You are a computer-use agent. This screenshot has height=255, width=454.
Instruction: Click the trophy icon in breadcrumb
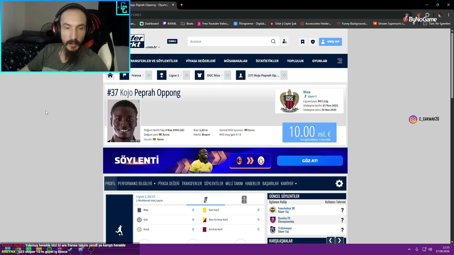pos(161,75)
